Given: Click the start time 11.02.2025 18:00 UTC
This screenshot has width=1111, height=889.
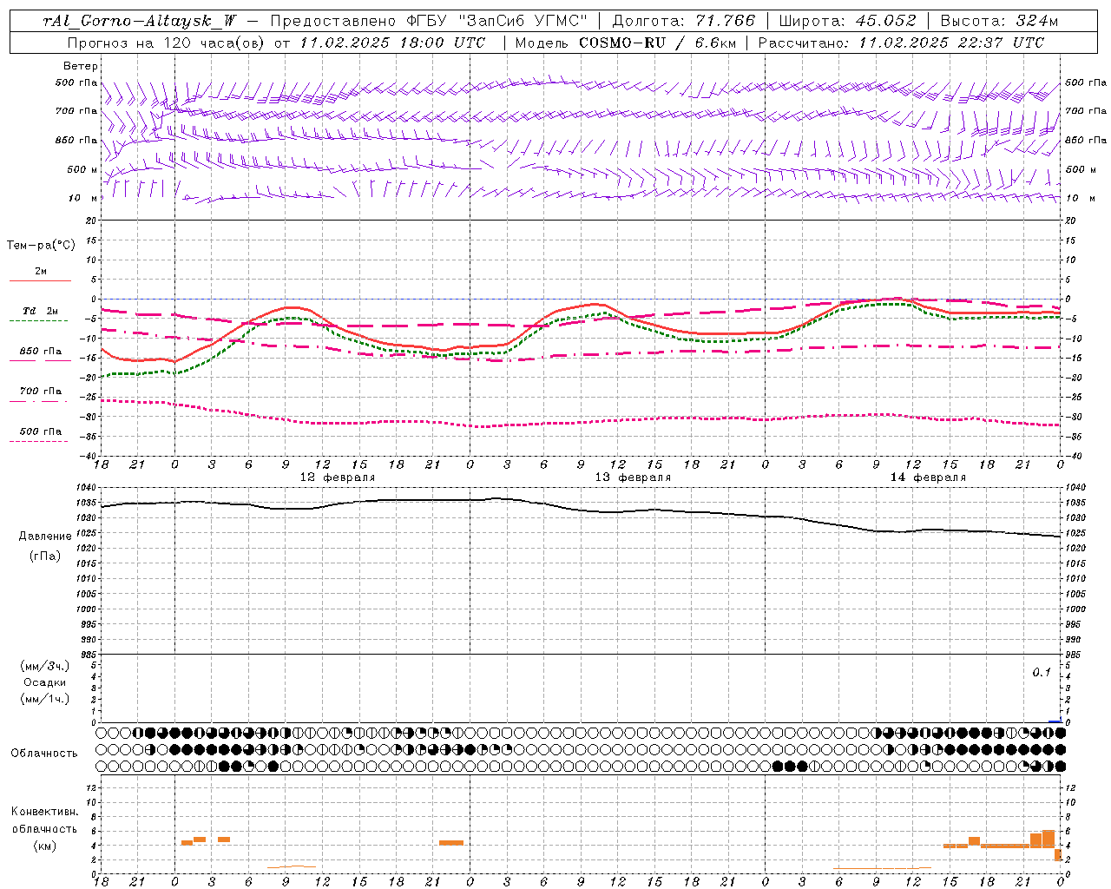Looking at the screenshot, I should coord(392,43).
